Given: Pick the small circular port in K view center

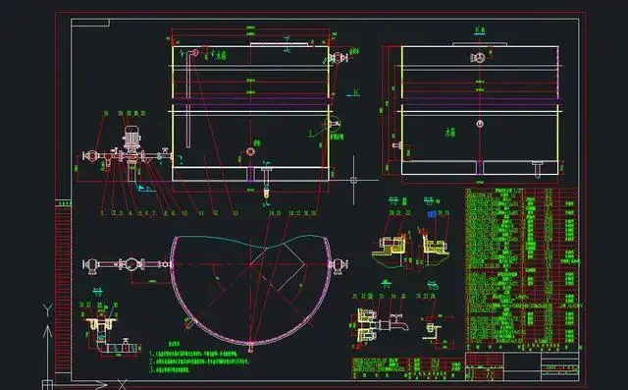Looking at the screenshot, I should tap(480, 124).
